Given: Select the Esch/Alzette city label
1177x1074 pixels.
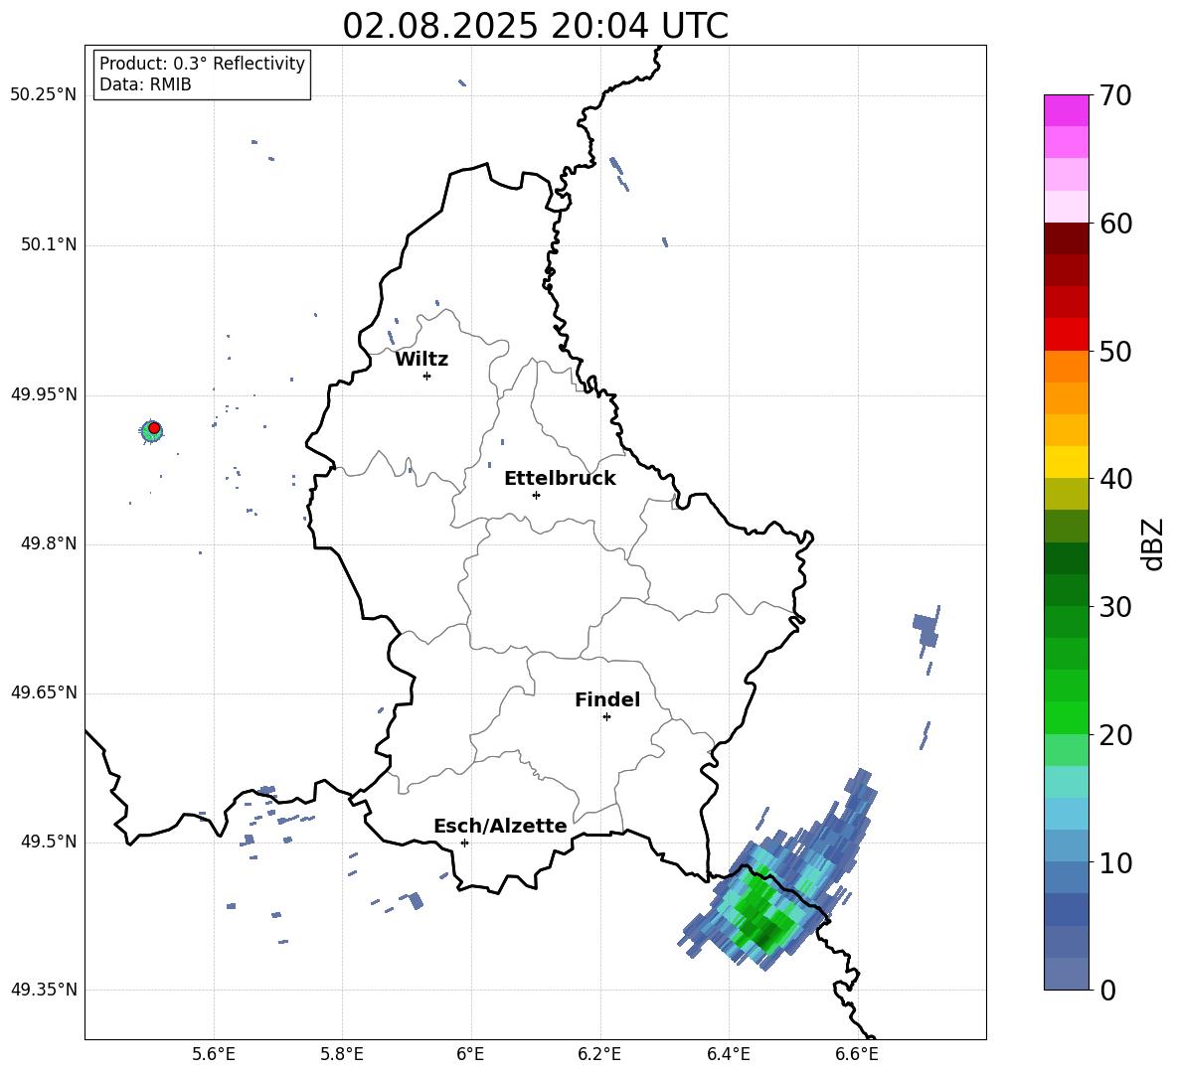Looking at the screenshot, I should point(501,826).
